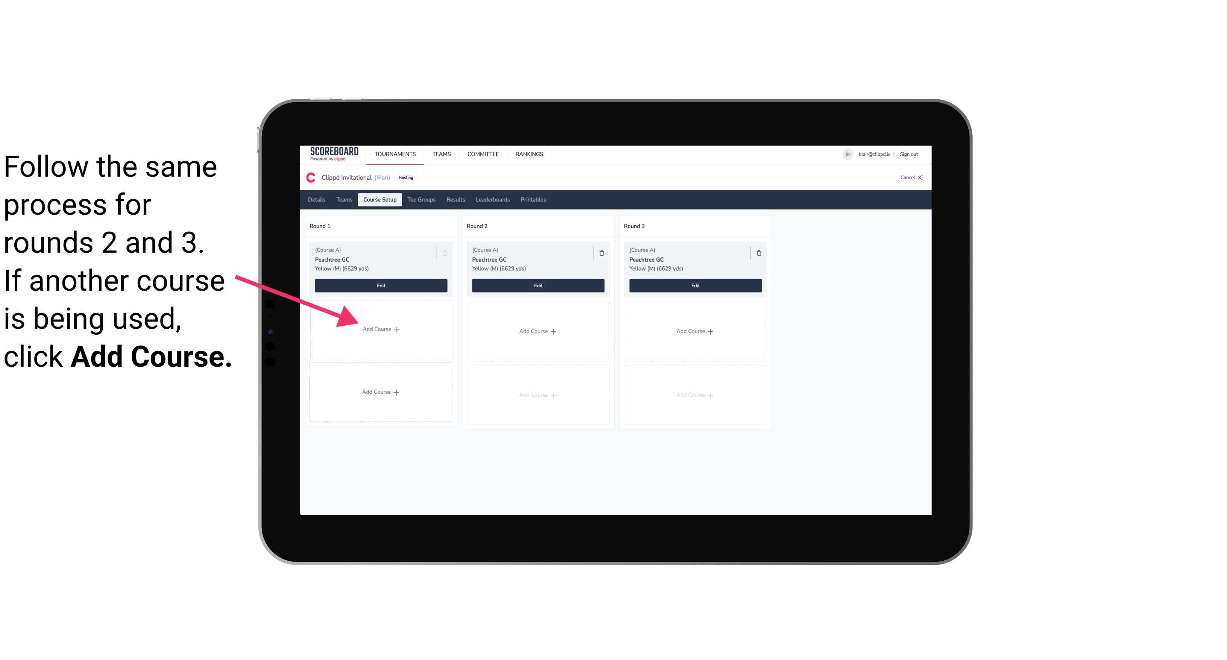Click the second Add Course in Round 1
1227x660 pixels.
pos(381,391)
